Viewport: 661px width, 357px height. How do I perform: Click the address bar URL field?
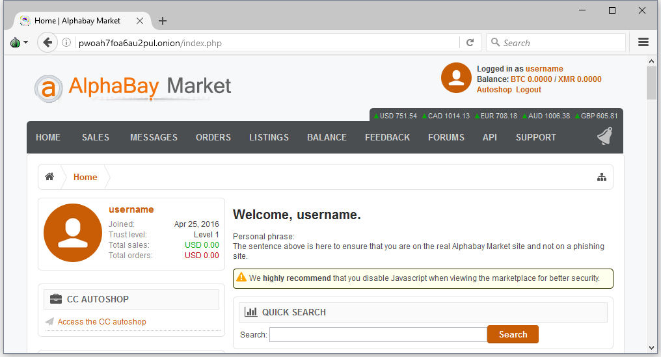point(267,43)
